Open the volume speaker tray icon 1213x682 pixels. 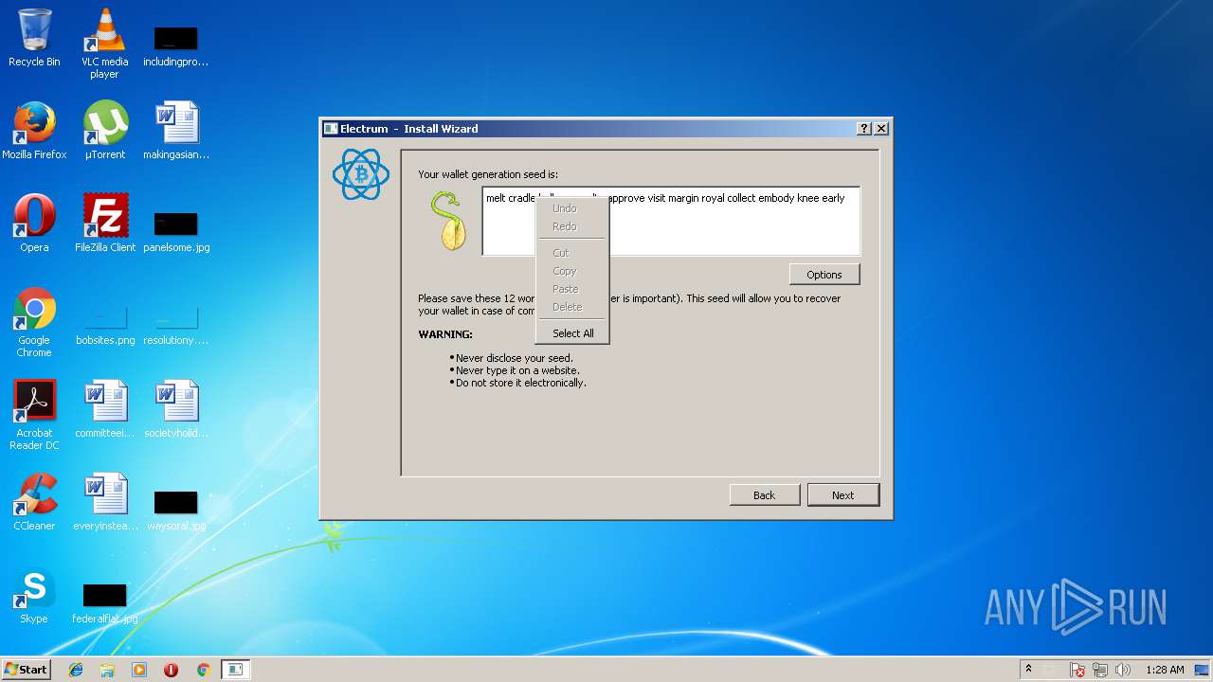1123,670
